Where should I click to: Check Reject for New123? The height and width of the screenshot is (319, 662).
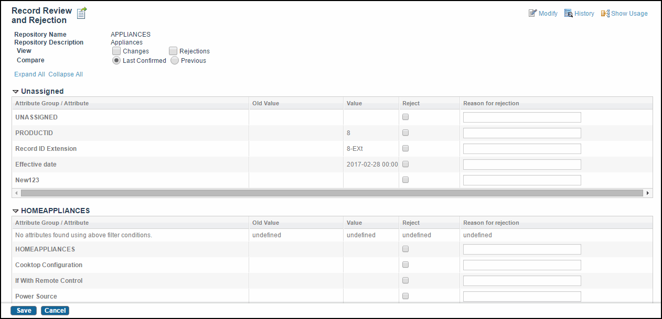pos(405,180)
